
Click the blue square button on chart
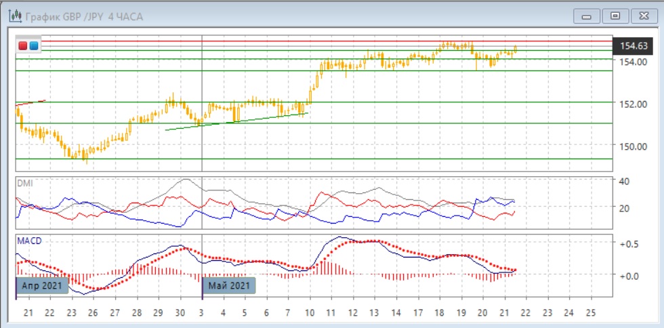tap(33, 45)
